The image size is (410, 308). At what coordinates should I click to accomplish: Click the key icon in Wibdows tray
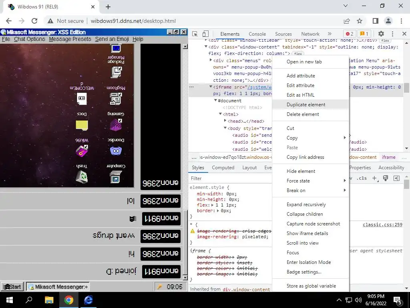[159, 287]
